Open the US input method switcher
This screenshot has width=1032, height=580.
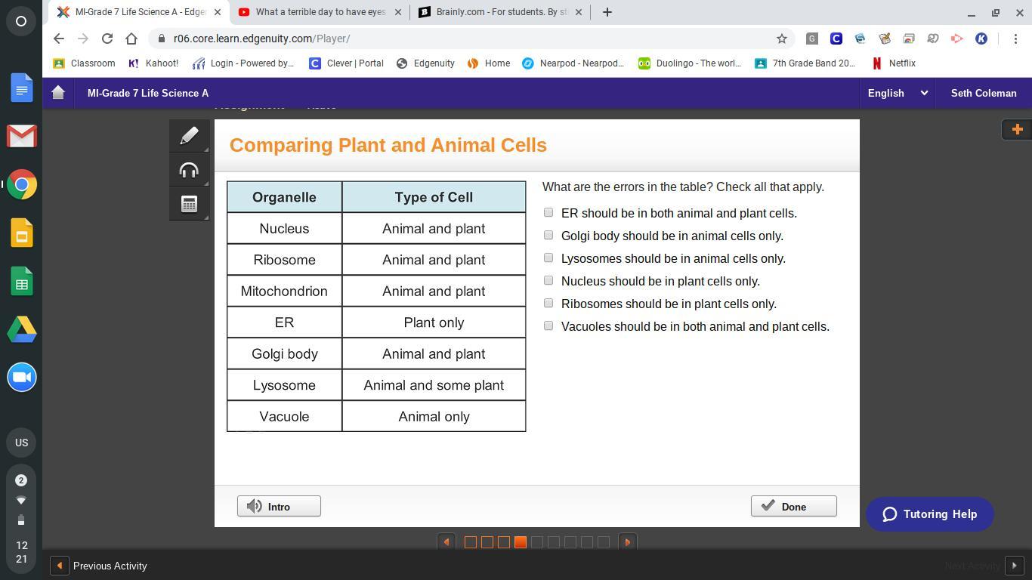click(x=21, y=443)
